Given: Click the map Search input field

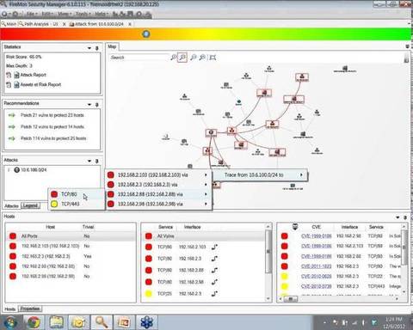Looking at the screenshot, I should pyautogui.click(x=139, y=58).
